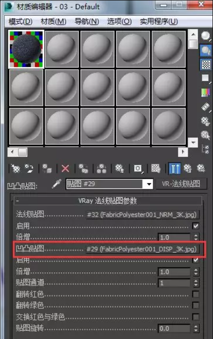The image size is (213, 339).
Task: Open the 实用程序(U) menu
Action: click(159, 21)
